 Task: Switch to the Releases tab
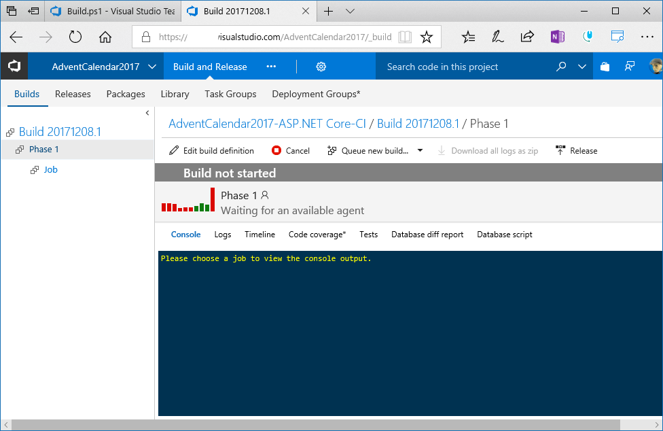click(73, 94)
